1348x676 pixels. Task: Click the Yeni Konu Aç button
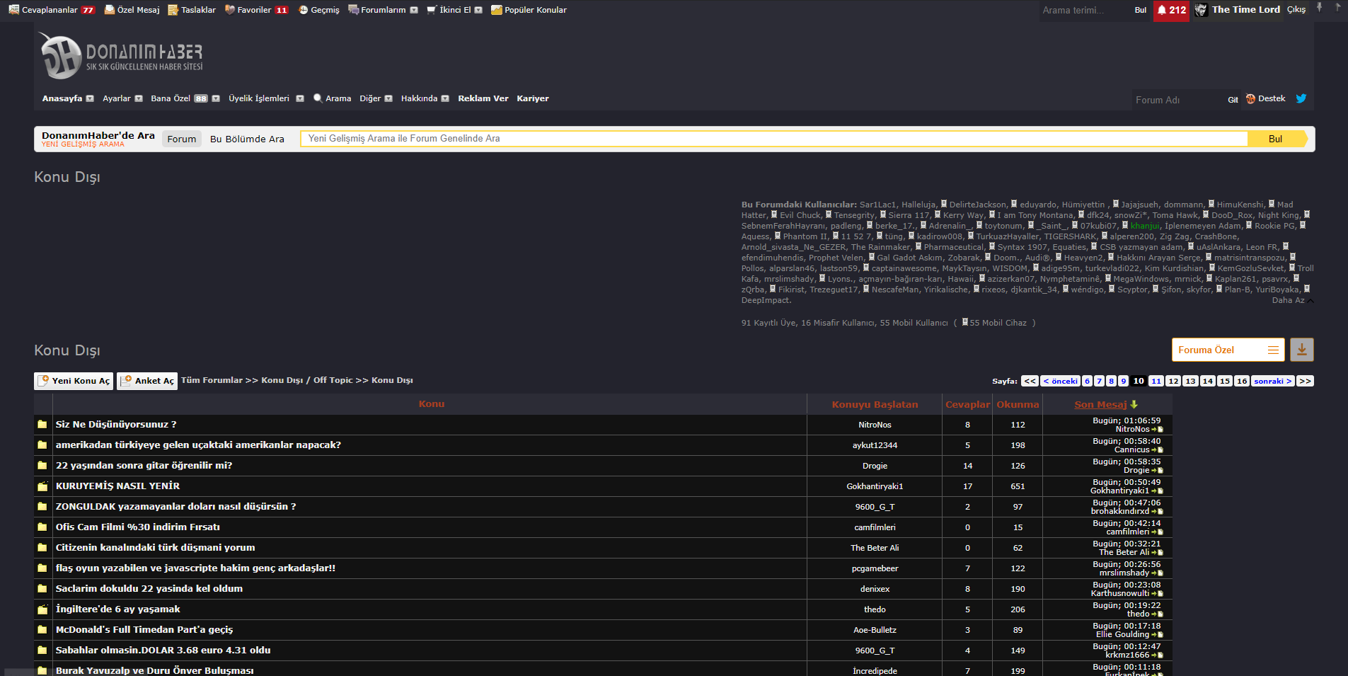click(74, 381)
